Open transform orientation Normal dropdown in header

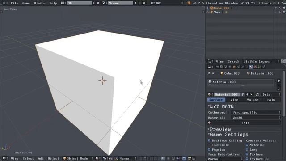tap(126, 158)
